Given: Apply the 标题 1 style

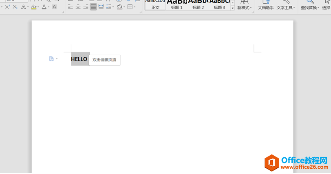Looking at the screenshot, I should pyautogui.click(x=177, y=5).
